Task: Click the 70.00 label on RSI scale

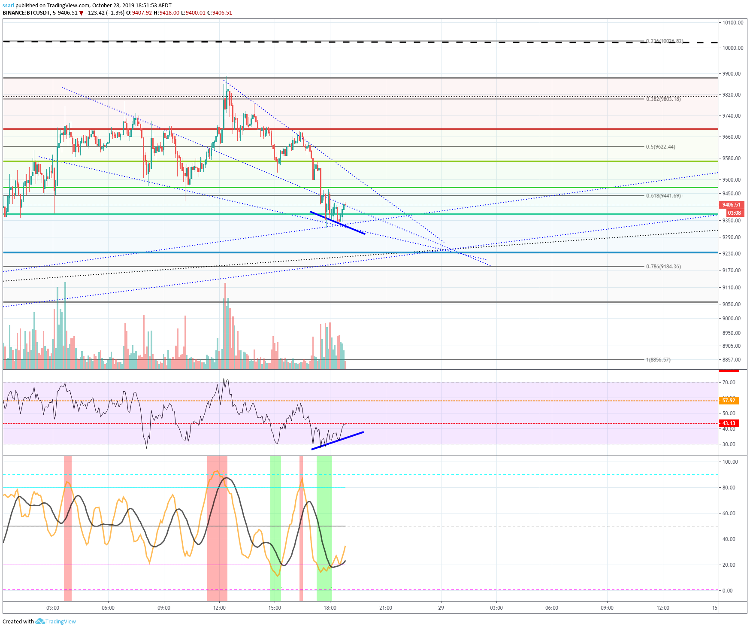Action: pyautogui.click(x=729, y=383)
